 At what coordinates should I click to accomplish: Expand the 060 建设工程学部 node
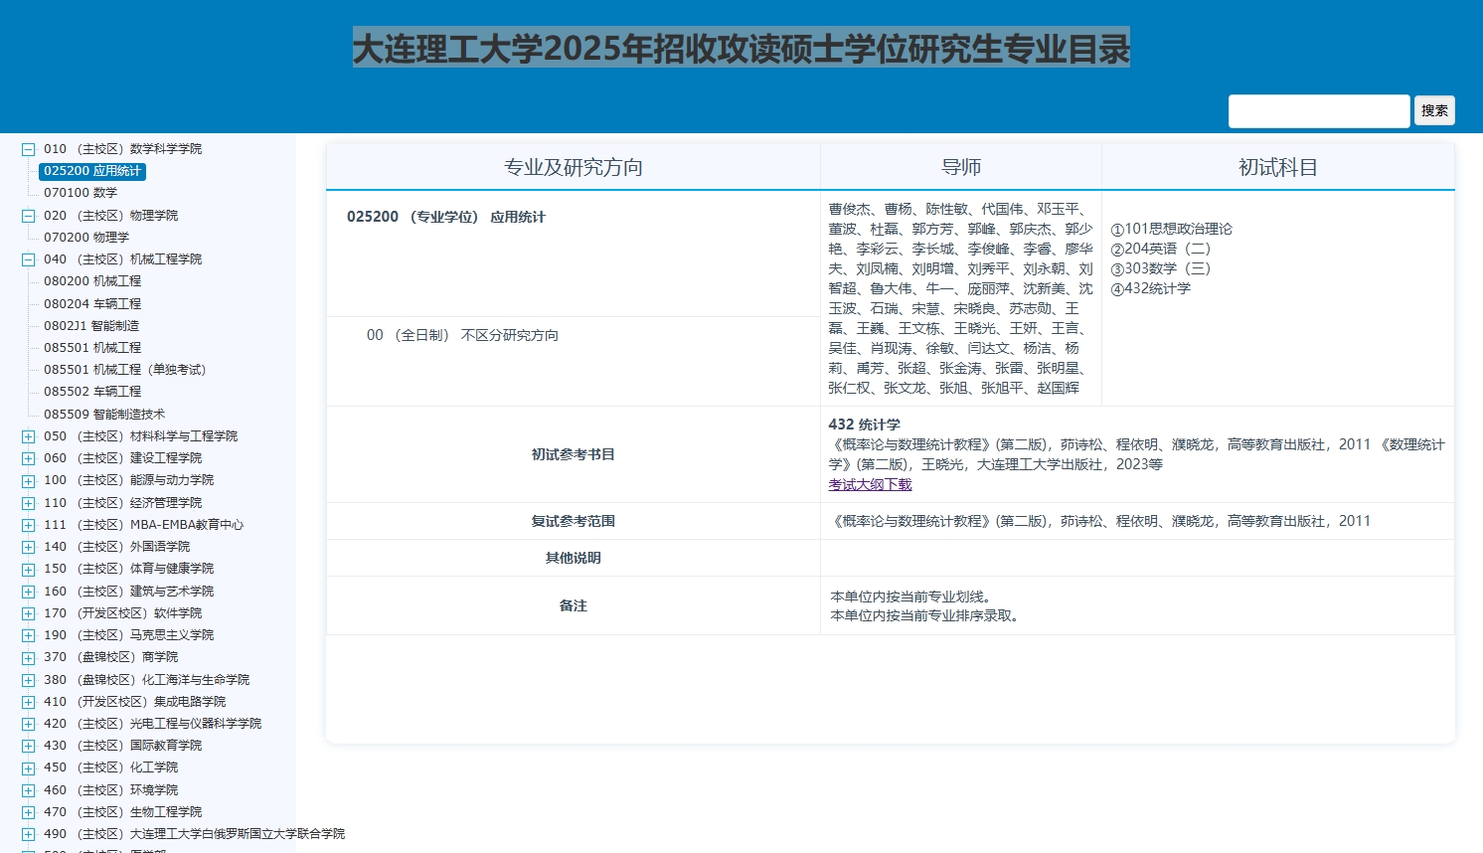pos(29,458)
